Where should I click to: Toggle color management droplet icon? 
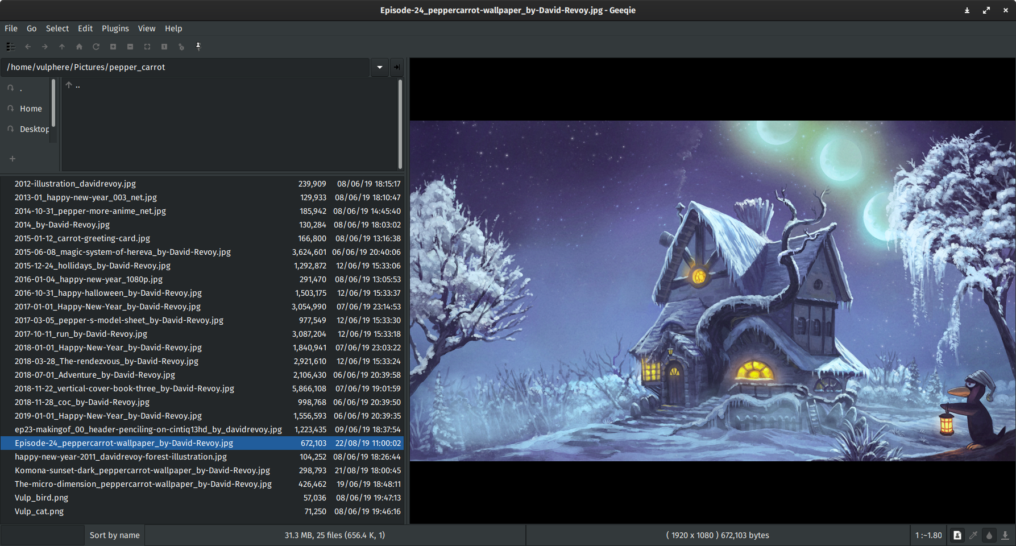coord(989,535)
